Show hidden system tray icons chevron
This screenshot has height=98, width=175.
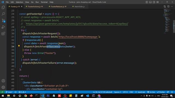pyautogui.click(x=141, y=96)
